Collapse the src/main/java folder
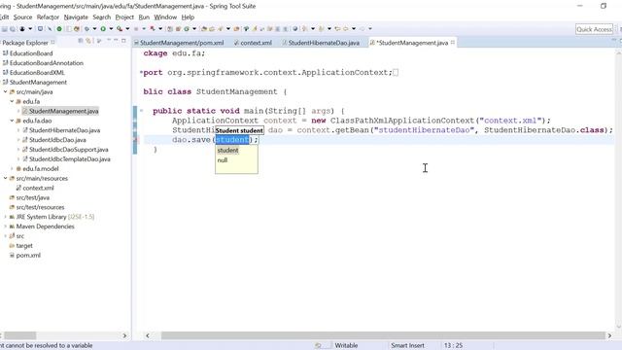 pyautogui.click(x=5, y=91)
